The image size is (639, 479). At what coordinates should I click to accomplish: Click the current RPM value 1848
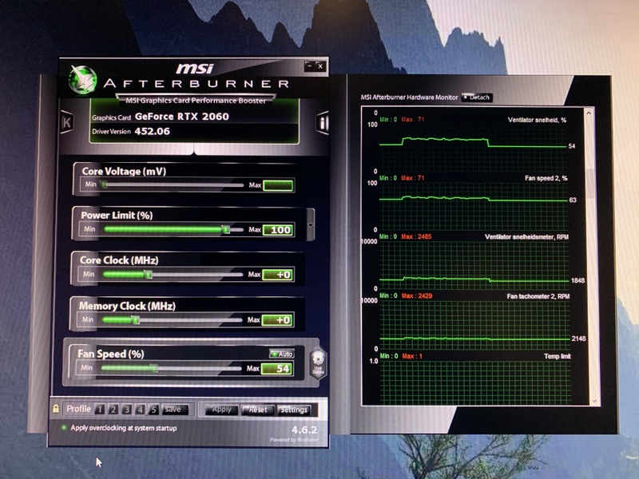click(577, 281)
